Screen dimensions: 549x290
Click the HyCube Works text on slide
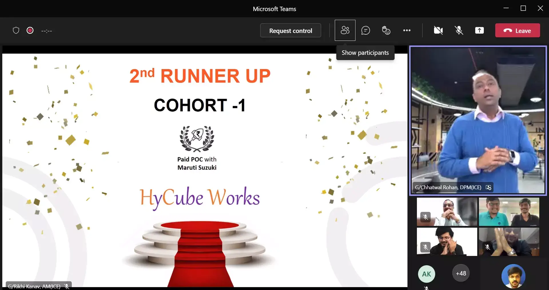pyautogui.click(x=200, y=198)
